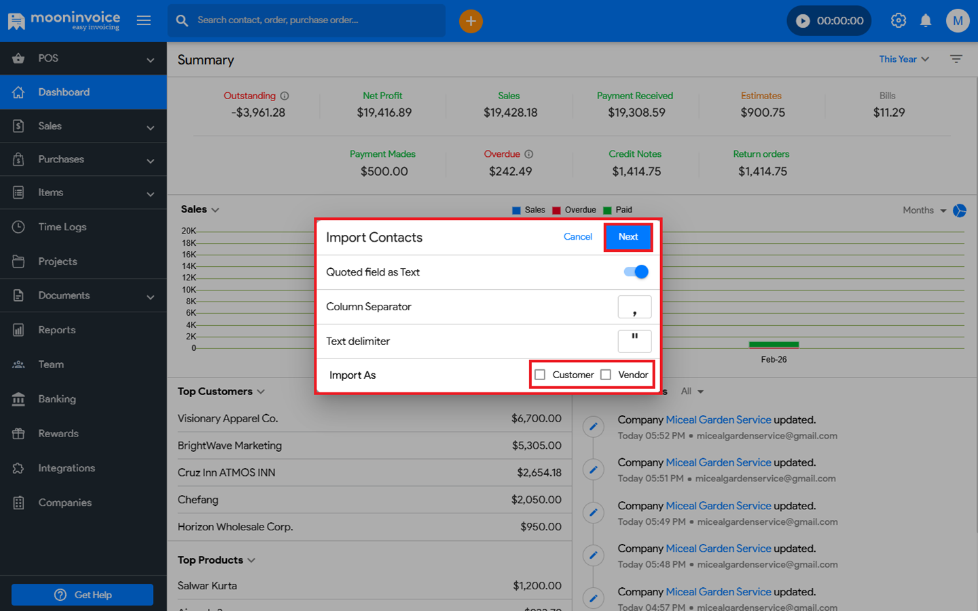Go to Banking in the sidebar
The width and height of the screenshot is (978, 611).
point(57,399)
